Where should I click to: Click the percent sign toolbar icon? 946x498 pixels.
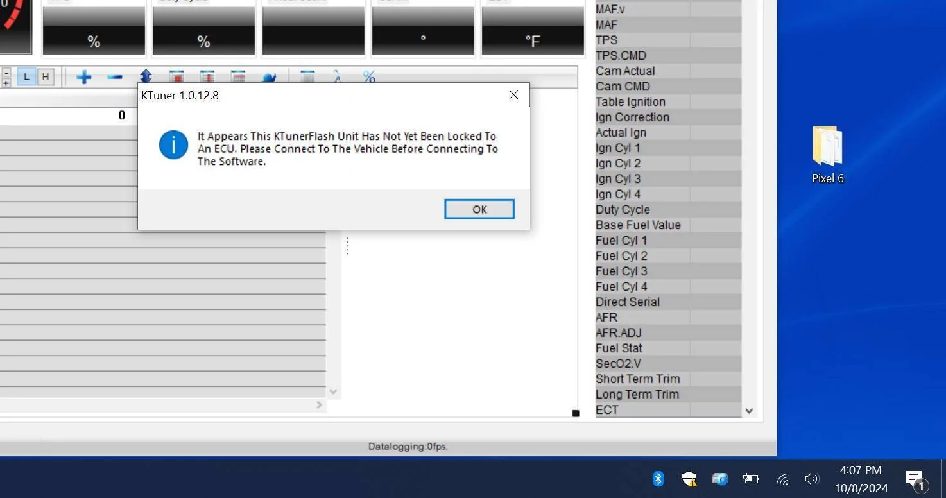[368, 77]
